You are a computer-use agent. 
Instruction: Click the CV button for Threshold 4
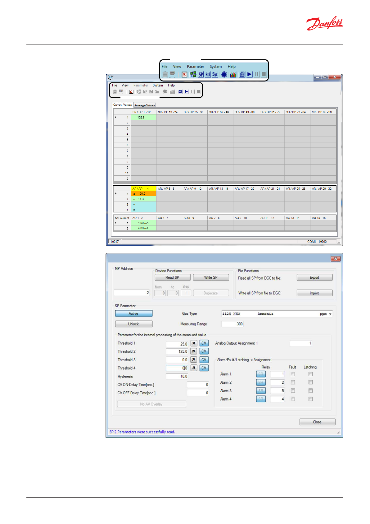pos(204,368)
